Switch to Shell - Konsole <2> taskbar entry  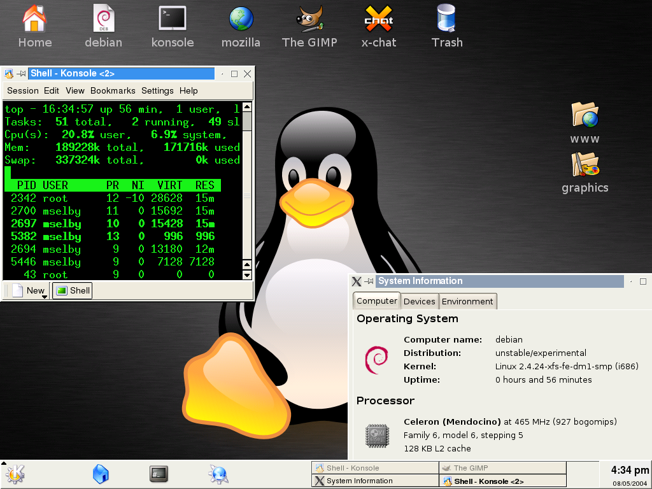tap(503, 481)
